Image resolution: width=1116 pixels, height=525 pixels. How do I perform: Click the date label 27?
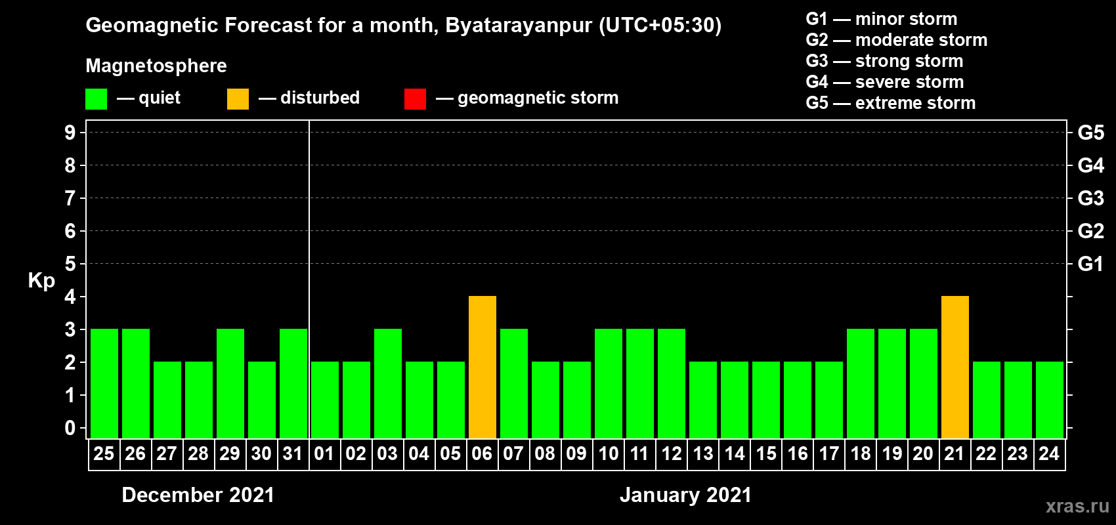tap(167, 454)
